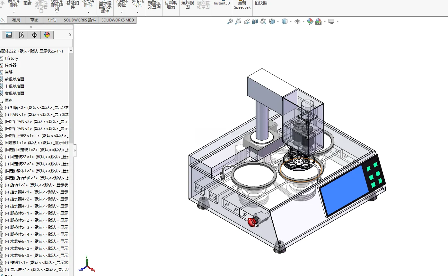Click the 爆炸视图 button

[188, 5]
